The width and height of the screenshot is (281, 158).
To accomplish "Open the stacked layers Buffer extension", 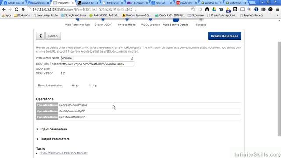I will point(207,10).
